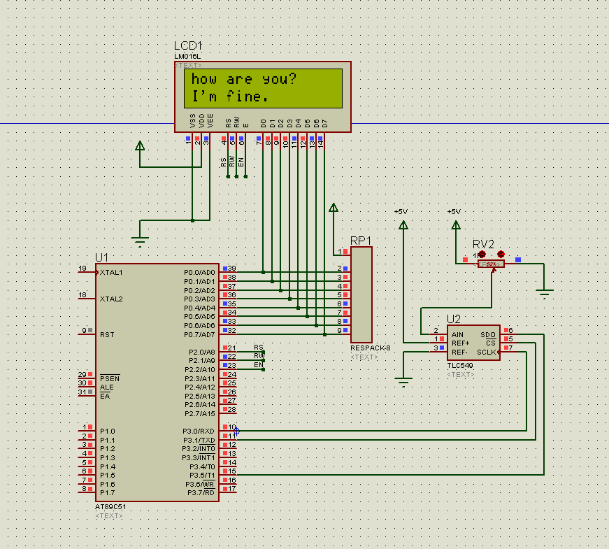
Task: Click wire junction dot on P0.0 line
Action: point(264,272)
